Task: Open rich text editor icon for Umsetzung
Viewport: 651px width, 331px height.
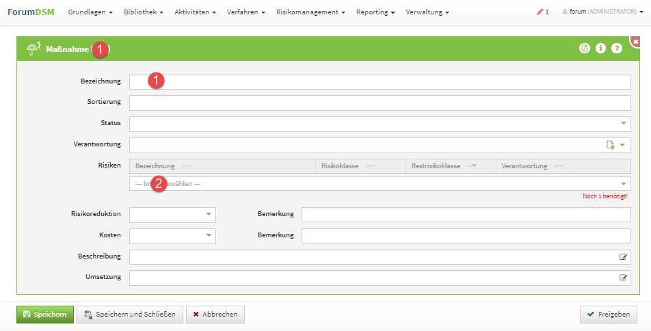Action: point(623,278)
